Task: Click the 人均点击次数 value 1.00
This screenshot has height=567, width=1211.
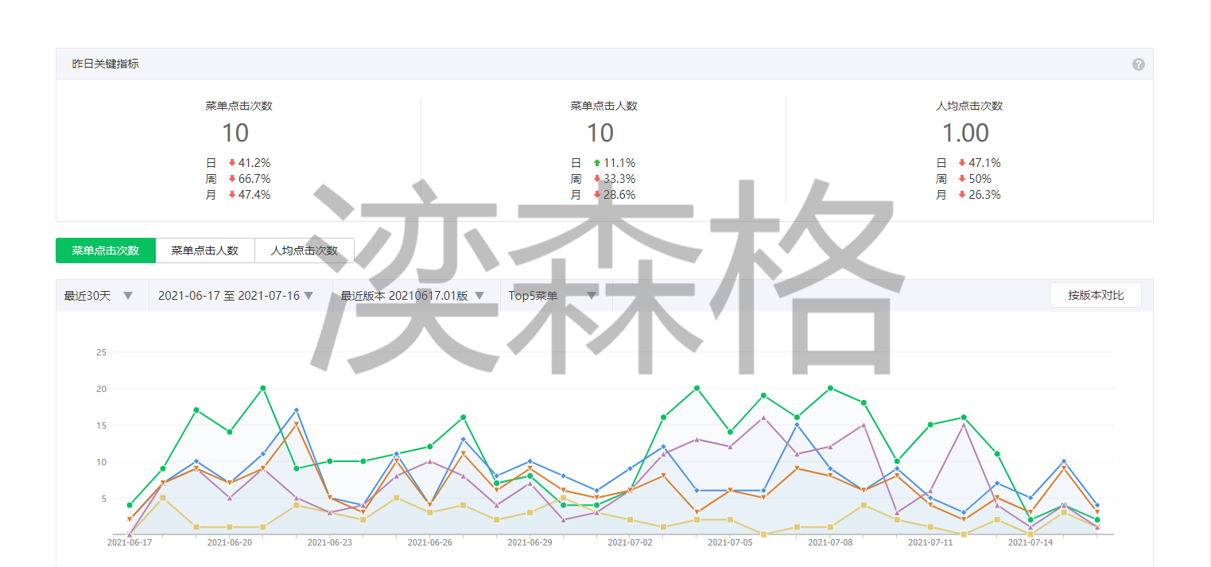Action: pyautogui.click(x=965, y=133)
